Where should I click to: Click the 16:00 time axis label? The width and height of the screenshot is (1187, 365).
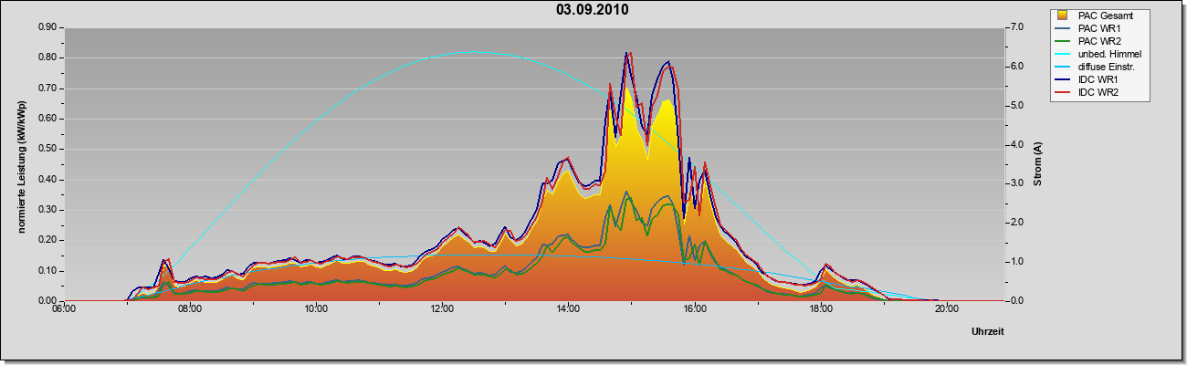[694, 308]
